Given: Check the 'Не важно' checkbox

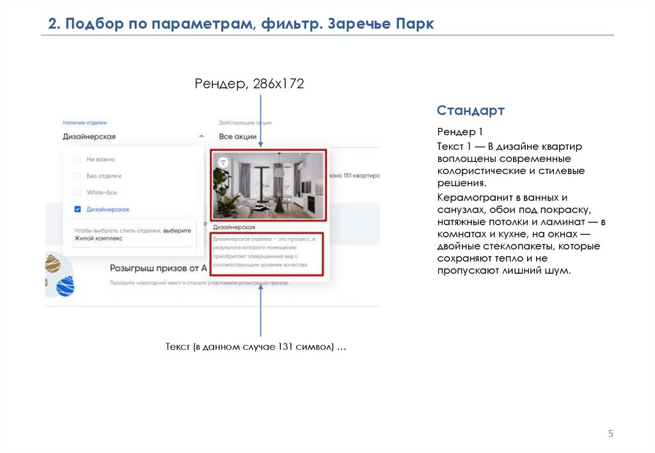Looking at the screenshot, I should click(77, 159).
